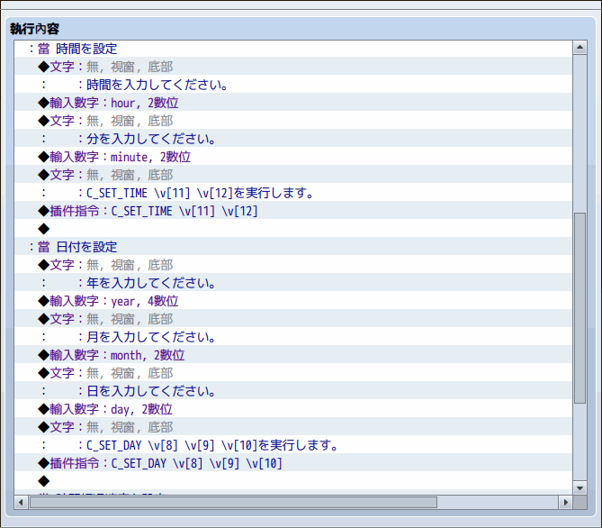
Task: Click the vertical scrollbar down arrow
Action: click(580, 488)
